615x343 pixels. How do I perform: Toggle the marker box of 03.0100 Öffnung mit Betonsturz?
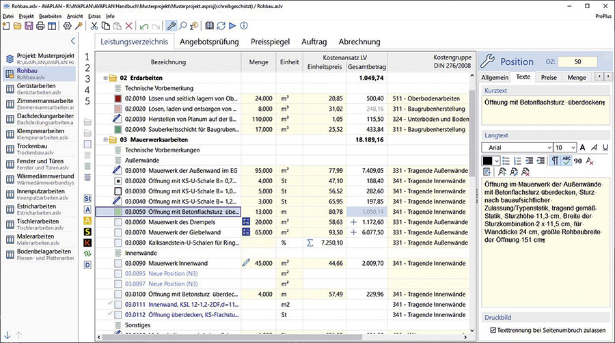[x=118, y=294]
